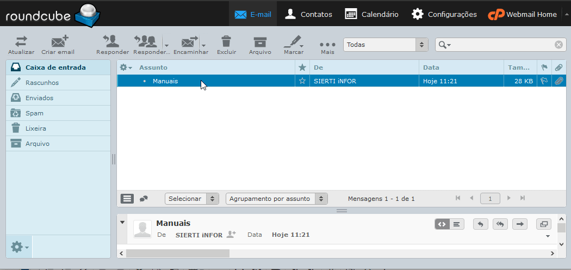Star the Manuais message
571x270 pixels.
point(302,81)
